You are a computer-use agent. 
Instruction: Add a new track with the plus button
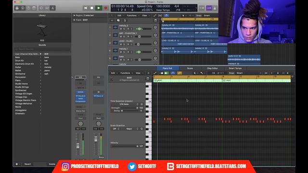(112, 20)
